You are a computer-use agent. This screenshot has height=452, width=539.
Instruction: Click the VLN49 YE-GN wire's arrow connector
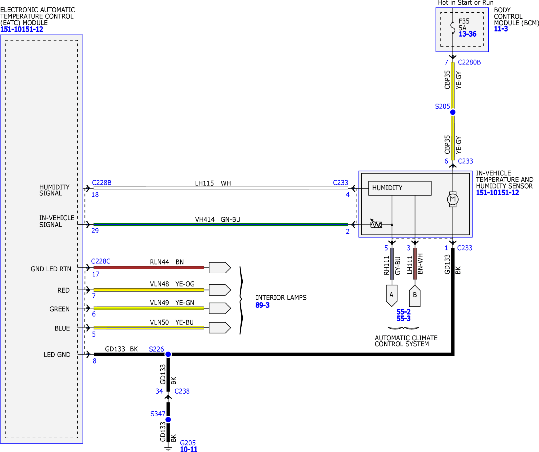pos(220,308)
